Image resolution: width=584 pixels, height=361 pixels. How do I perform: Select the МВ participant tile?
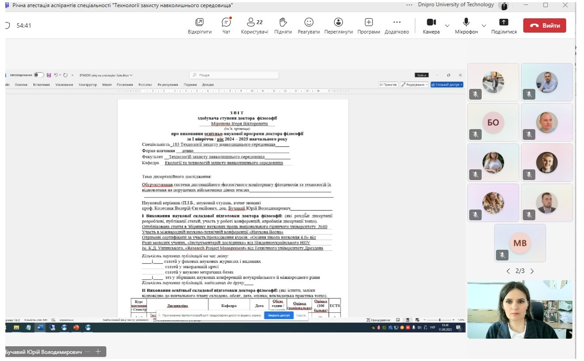520,243
